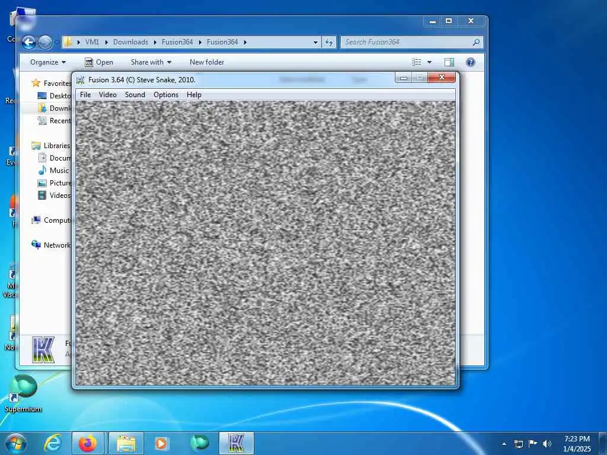Open File Explorer taskbar button
Image resolution: width=607 pixels, height=455 pixels.
pos(126,443)
